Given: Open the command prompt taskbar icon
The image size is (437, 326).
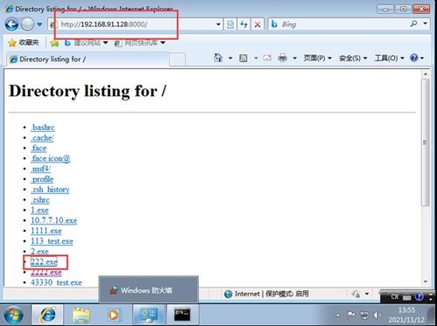Looking at the screenshot, I should 182,315.
